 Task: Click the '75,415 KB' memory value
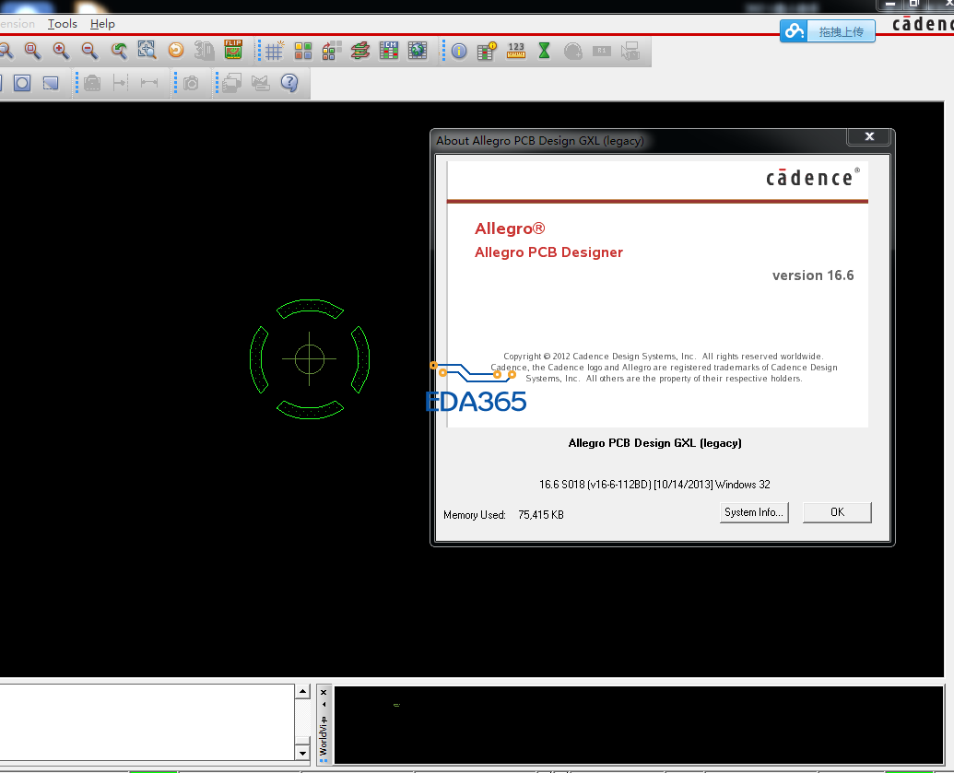[x=541, y=515]
